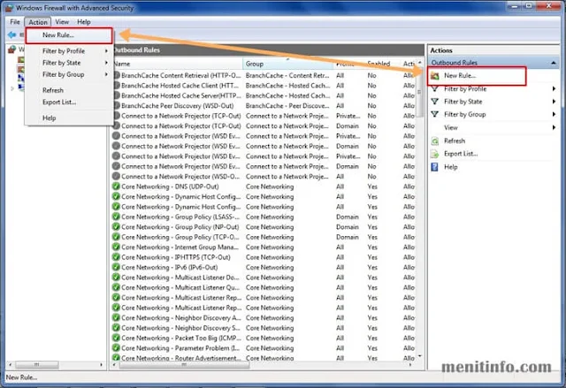The width and height of the screenshot is (566, 388).
Task: Select Core Networking - Neighbor Discovery S... rule
Action: click(x=264, y=328)
